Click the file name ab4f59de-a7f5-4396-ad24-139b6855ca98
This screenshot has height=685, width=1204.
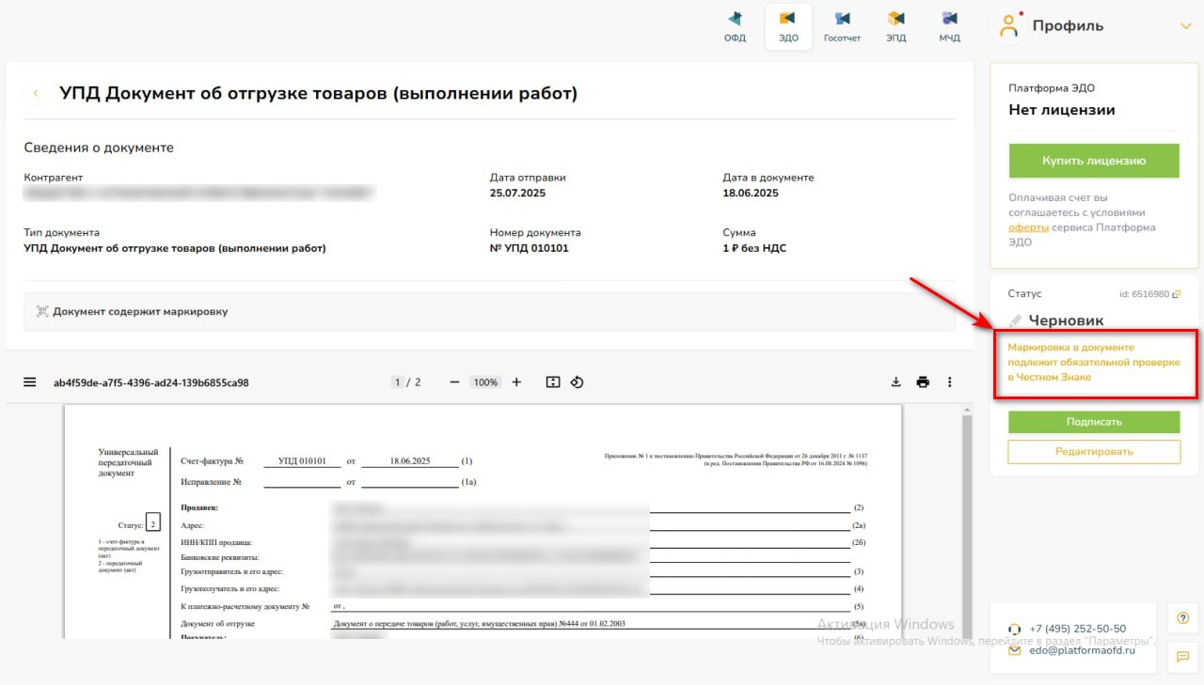pyautogui.click(x=150, y=382)
